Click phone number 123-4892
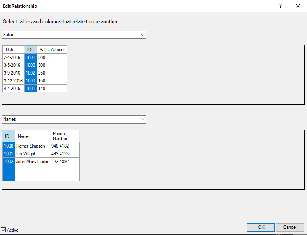 click(65, 162)
